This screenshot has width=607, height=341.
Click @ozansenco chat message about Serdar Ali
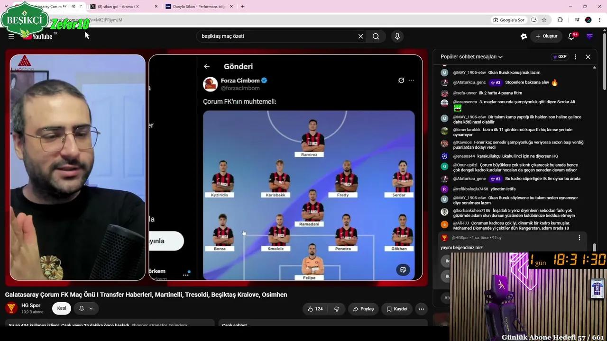(514, 105)
